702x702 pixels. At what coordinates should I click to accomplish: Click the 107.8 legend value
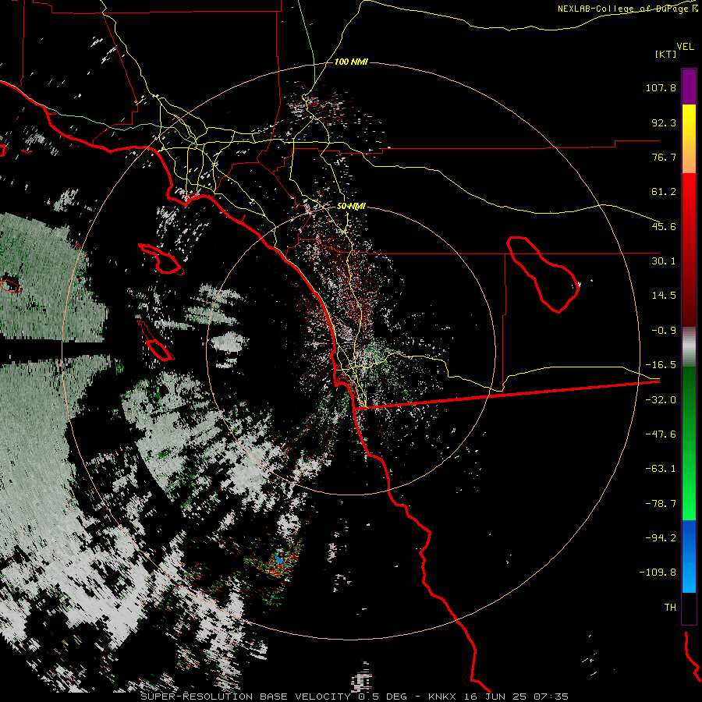pyautogui.click(x=661, y=87)
